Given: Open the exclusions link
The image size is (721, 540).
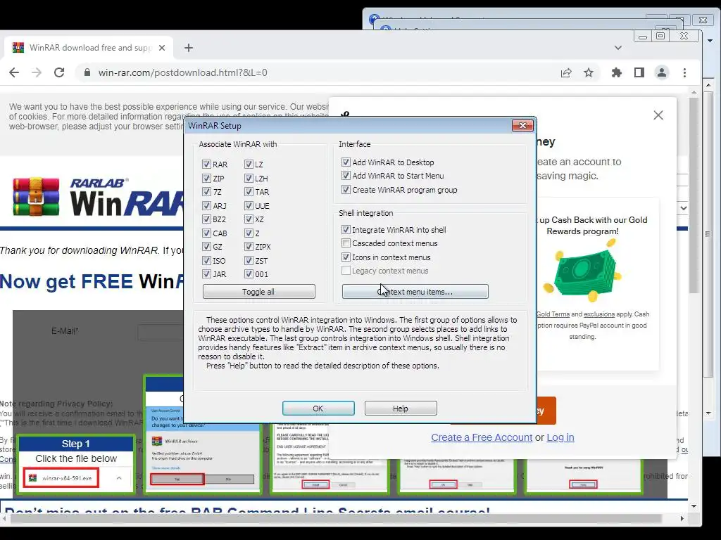Looking at the screenshot, I should [599, 314].
